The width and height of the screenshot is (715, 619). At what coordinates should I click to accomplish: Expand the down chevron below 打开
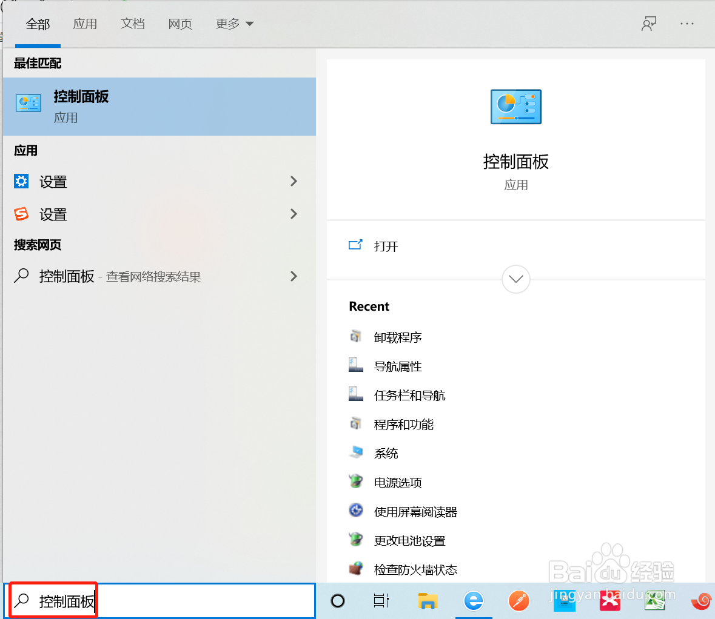click(515, 279)
